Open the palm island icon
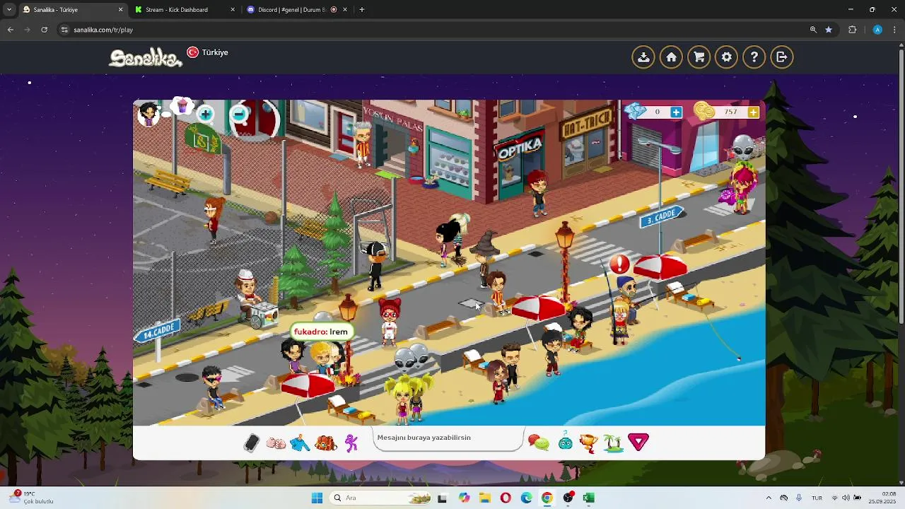 coord(613,443)
